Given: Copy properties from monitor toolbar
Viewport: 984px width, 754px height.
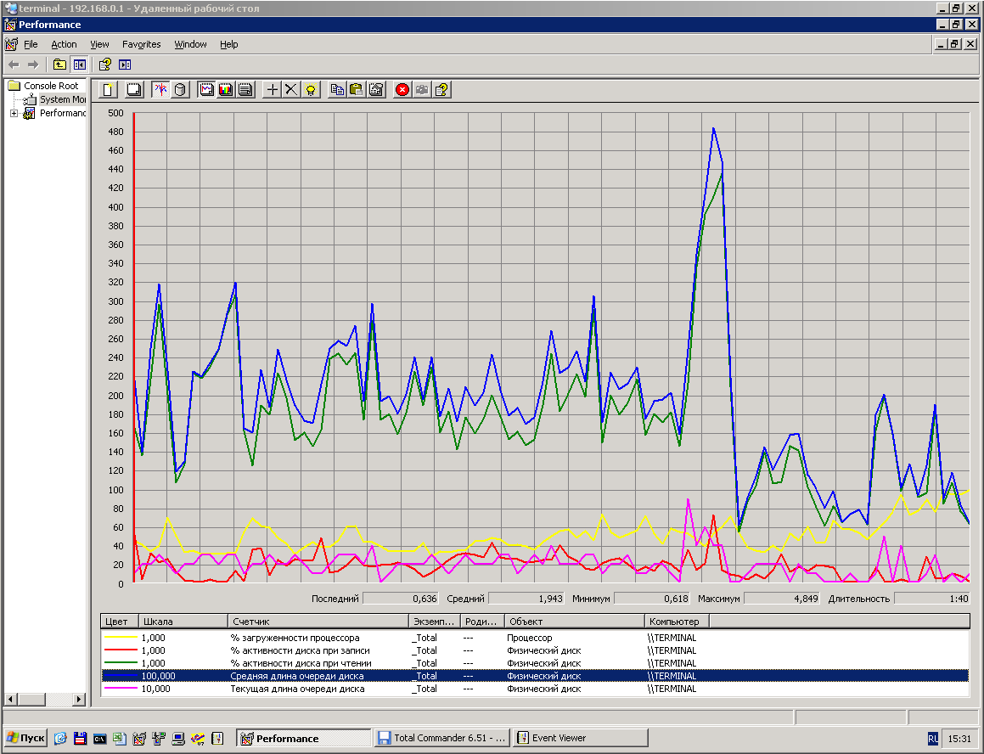Looking at the screenshot, I should 337,89.
